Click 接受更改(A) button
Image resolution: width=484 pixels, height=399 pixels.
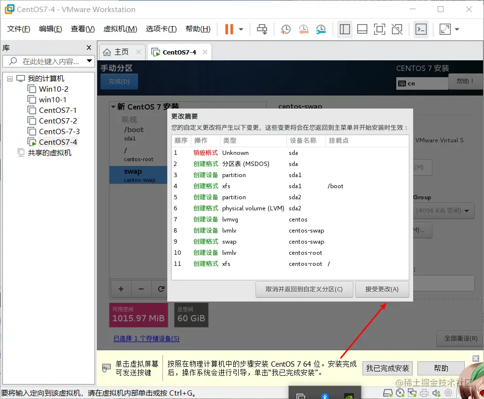pos(382,289)
